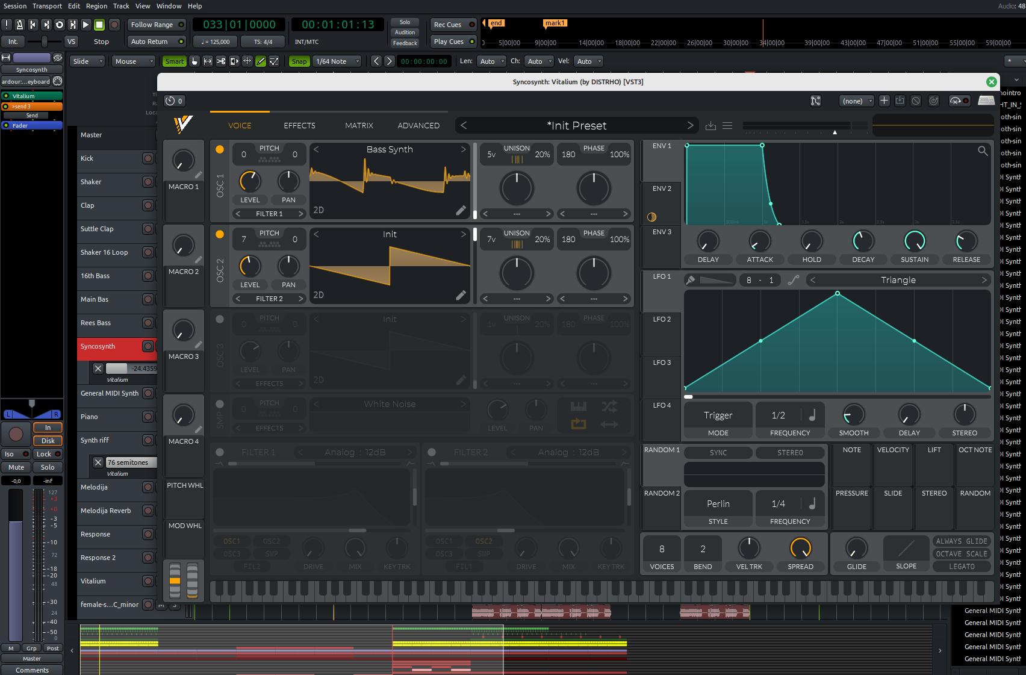Select the Audition speaker tool

pos(234,61)
